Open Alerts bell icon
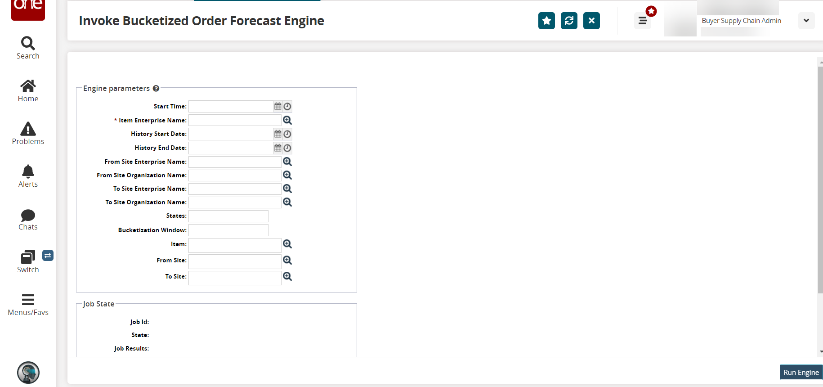Screen dimensions: 823x387 (28, 171)
